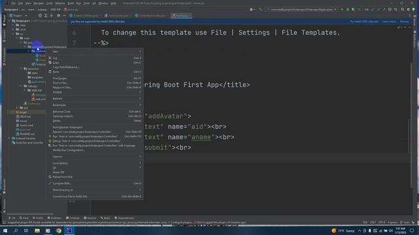Click IntelliJ IDEA taskbar icon
This screenshot has height=235, width=419.
69,230
